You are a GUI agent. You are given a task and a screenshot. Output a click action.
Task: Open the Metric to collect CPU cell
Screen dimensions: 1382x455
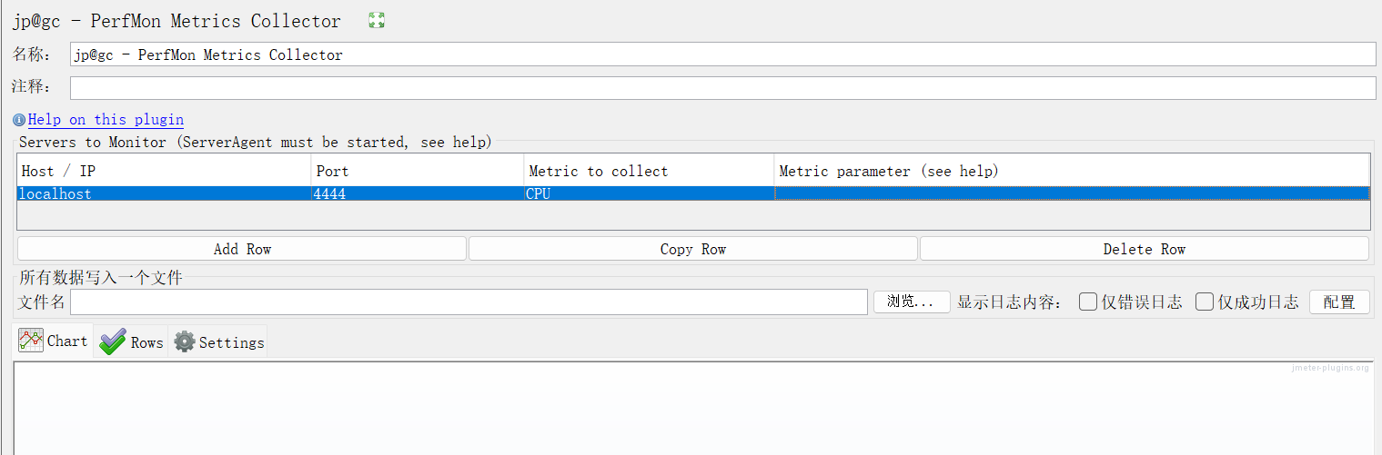[649, 193]
